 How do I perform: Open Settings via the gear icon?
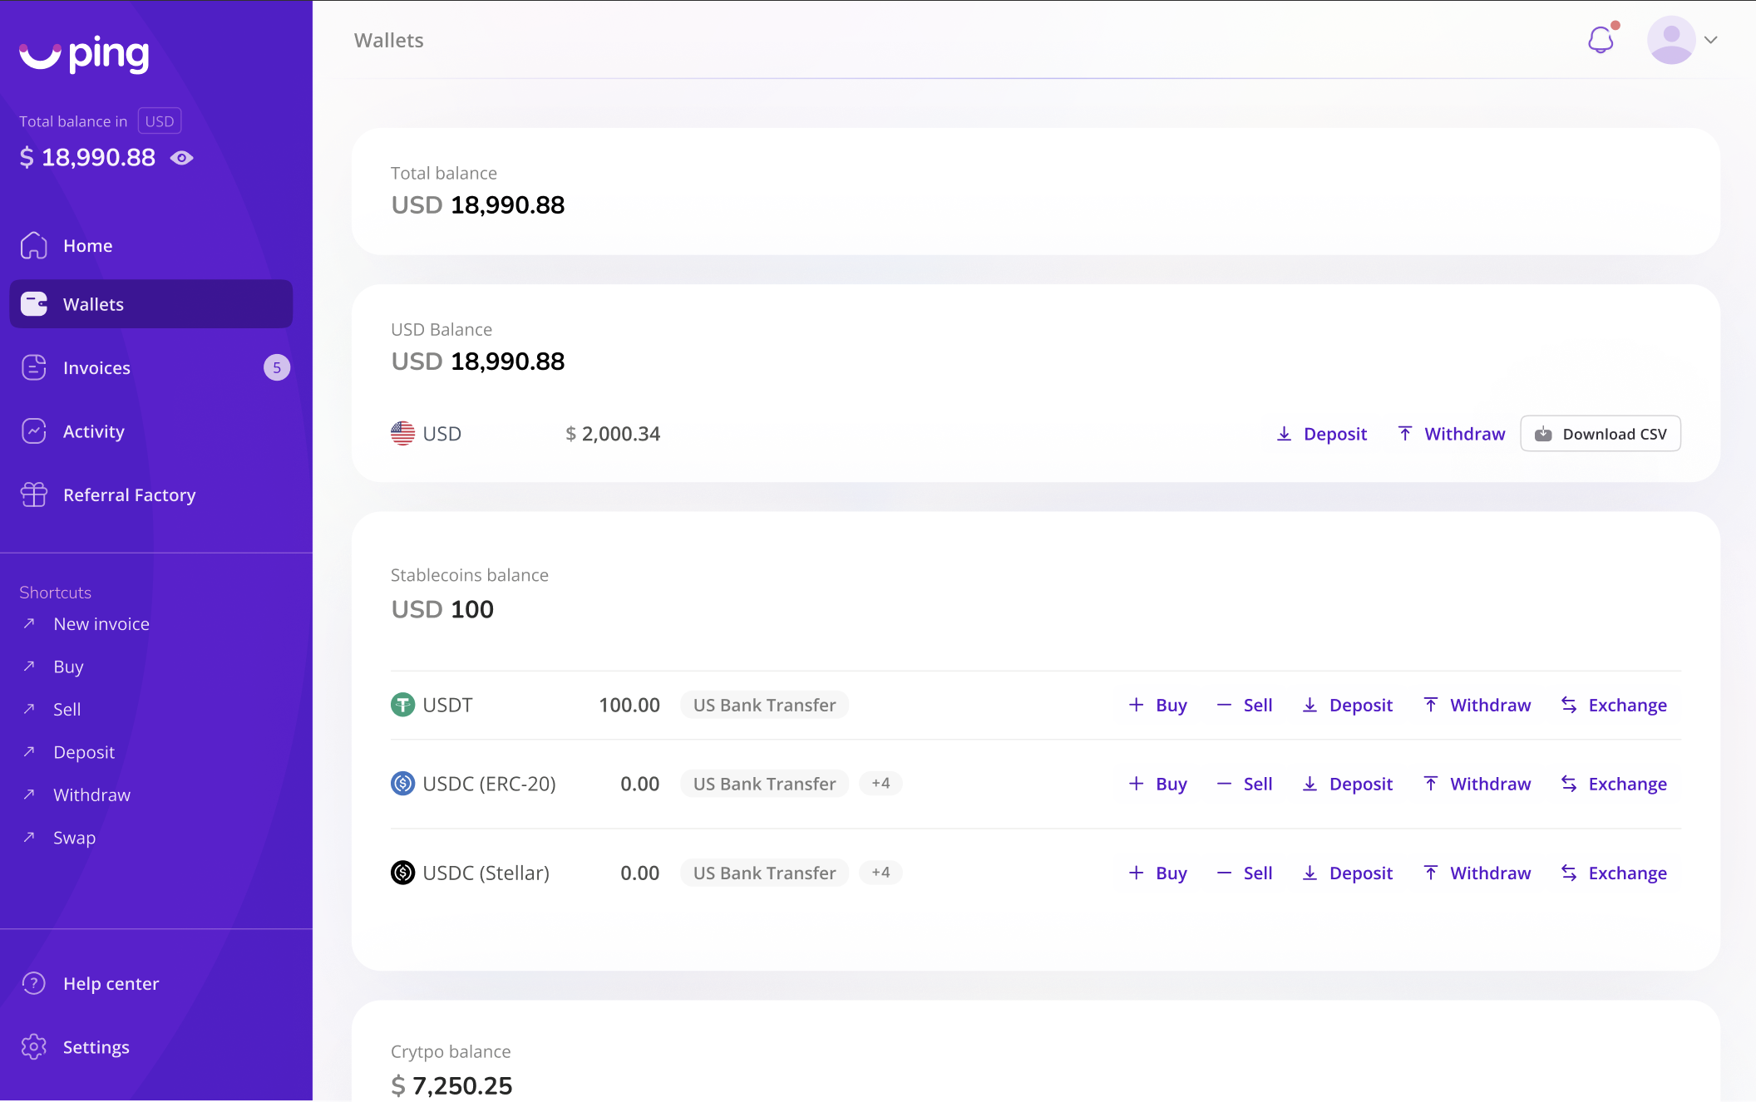pyautogui.click(x=34, y=1046)
